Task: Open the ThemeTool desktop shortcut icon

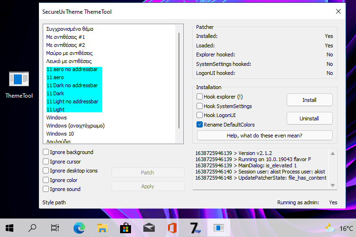Action: (19, 85)
